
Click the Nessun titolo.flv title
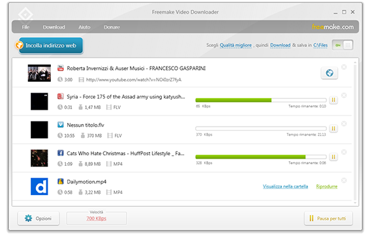tap(85, 125)
